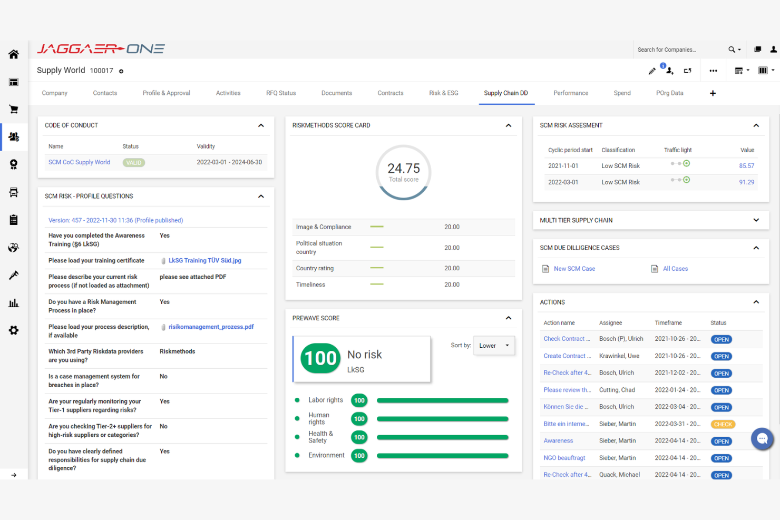Collapse the ACTIONS panel

(x=756, y=302)
